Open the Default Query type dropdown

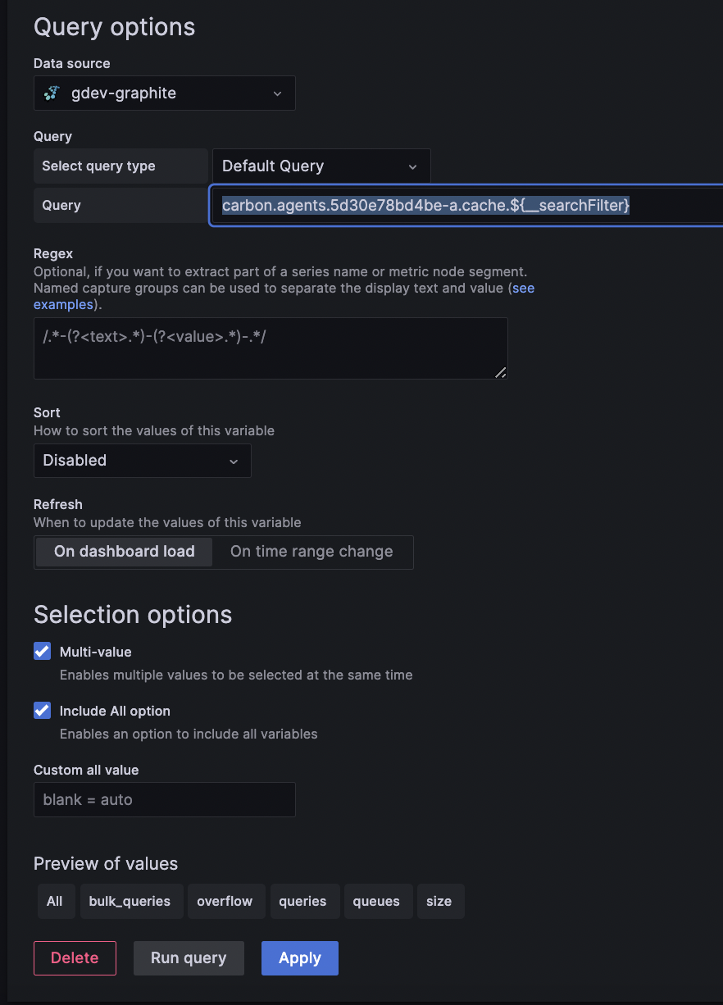[x=321, y=166]
